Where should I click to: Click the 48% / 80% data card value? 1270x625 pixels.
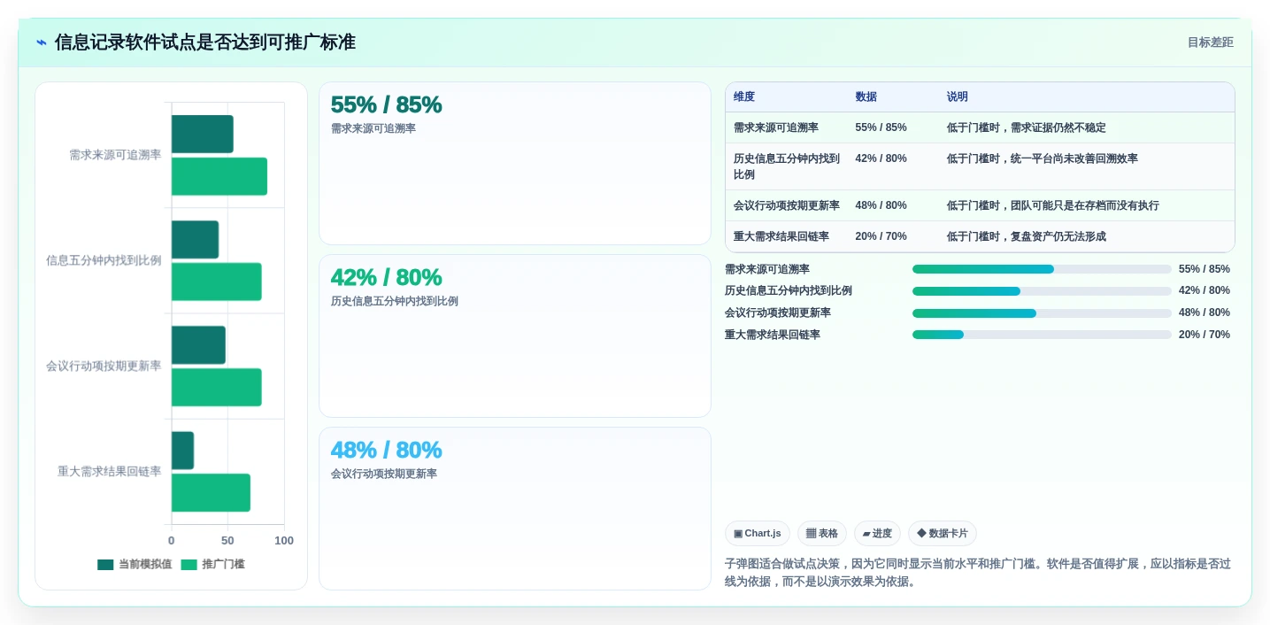point(386,450)
